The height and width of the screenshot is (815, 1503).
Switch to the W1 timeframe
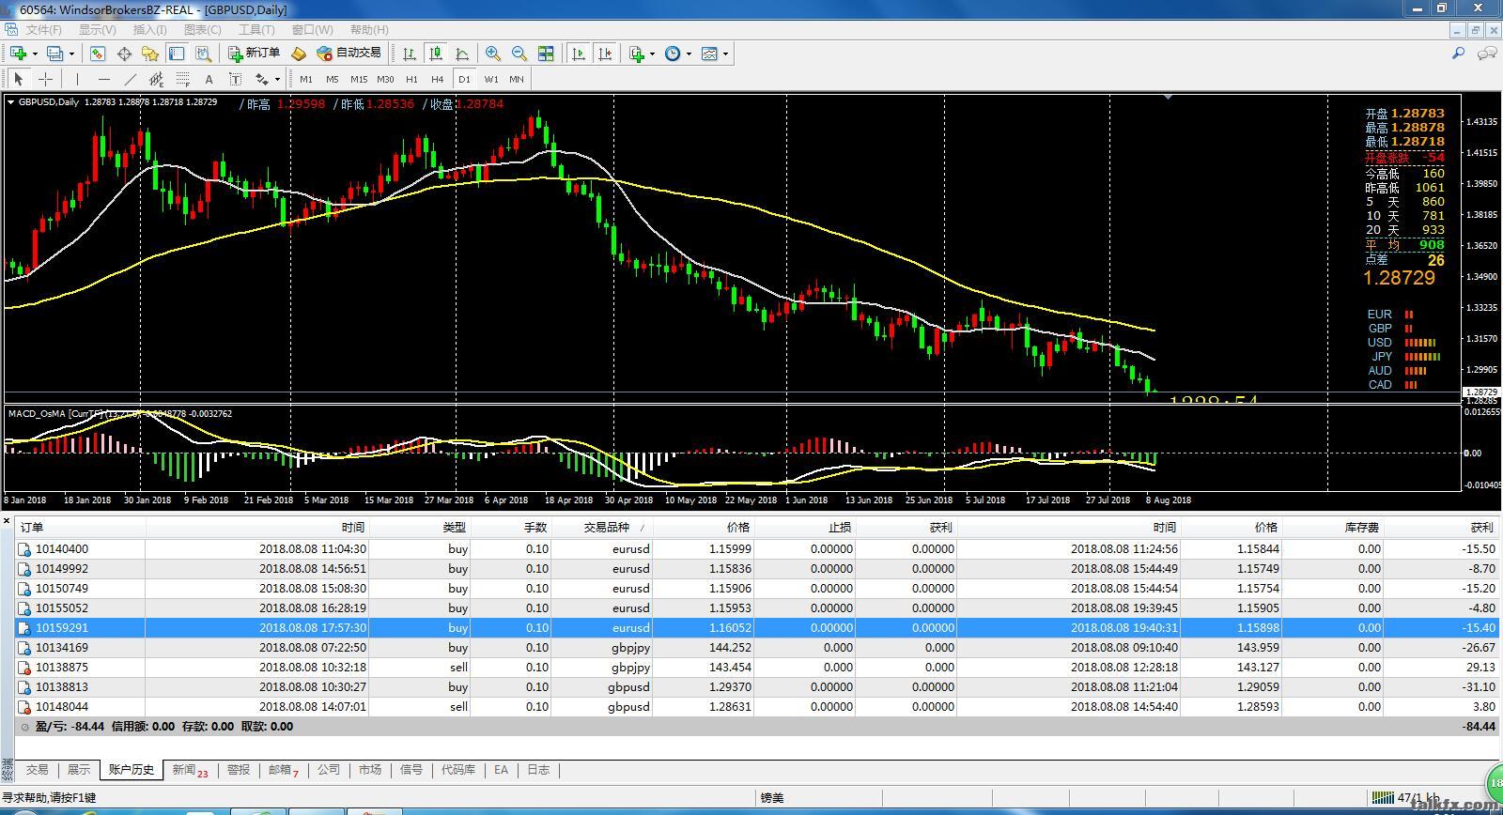(491, 79)
